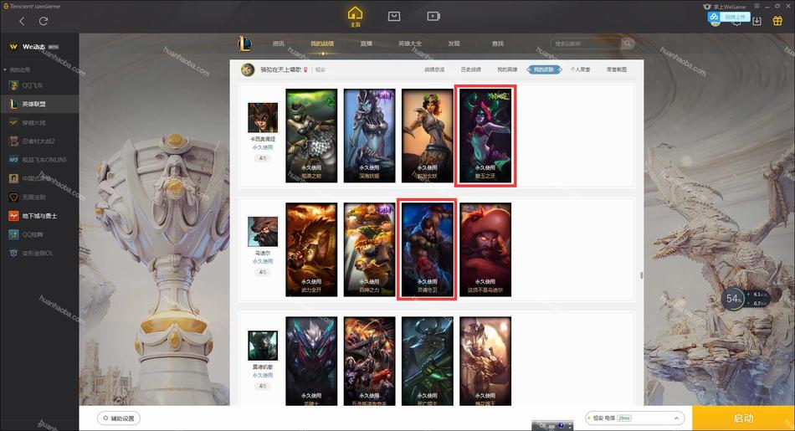Refresh the page with the reload icon
Viewport: 795px width, 431px height.
(44, 21)
